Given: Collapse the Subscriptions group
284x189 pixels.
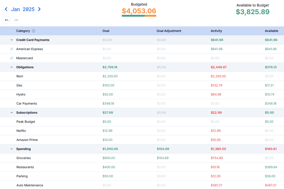Looking at the screenshot, I should (12, 113).
